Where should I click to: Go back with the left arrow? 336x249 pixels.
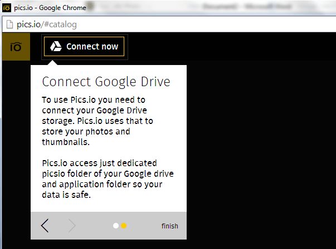point(45,226)
